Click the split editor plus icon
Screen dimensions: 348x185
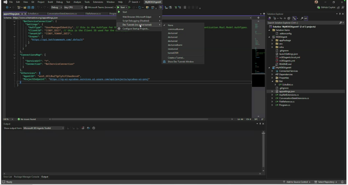coord(258,18)
